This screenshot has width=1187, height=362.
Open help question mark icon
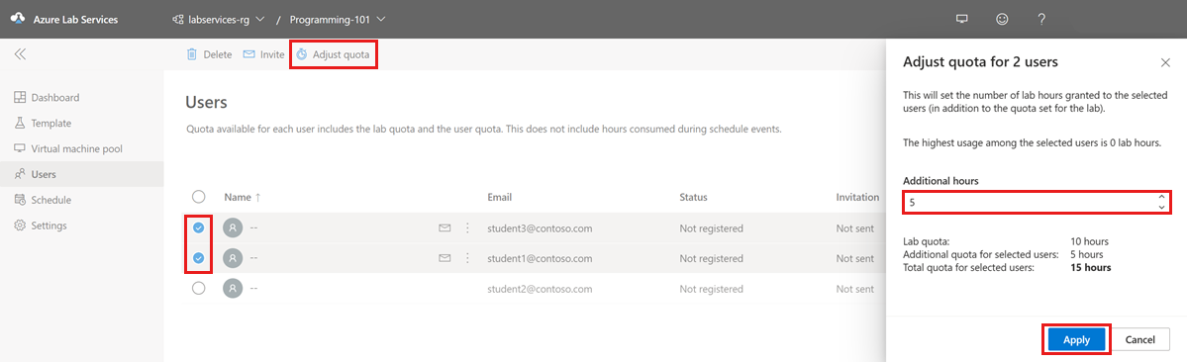[1041, 19]
